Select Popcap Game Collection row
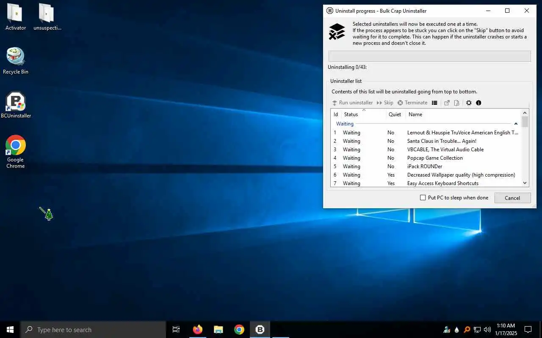542x338 pixels. point(426,158)
